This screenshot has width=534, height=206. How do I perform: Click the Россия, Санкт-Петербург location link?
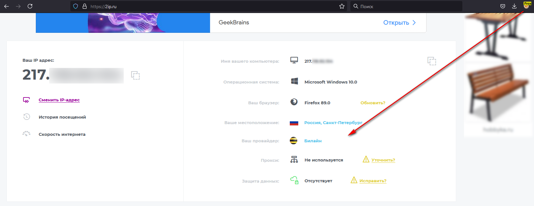point(333,123)
